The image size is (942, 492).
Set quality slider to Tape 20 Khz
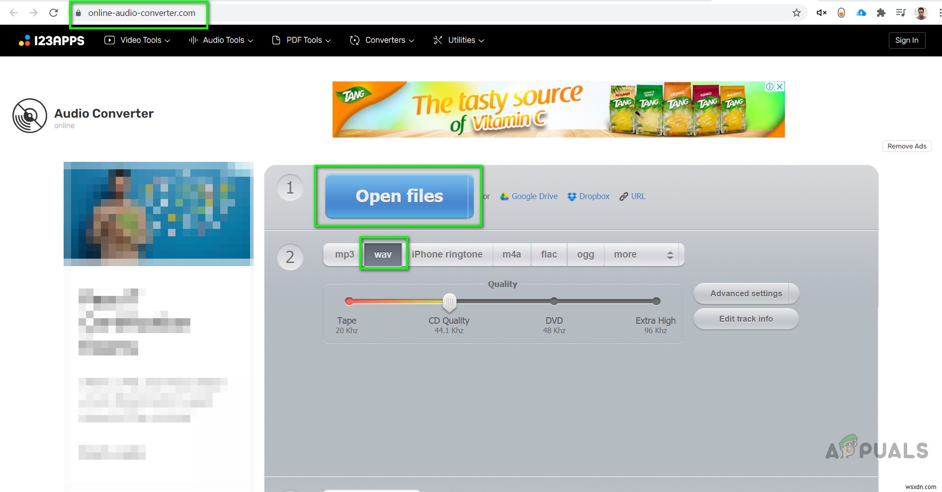349,301
